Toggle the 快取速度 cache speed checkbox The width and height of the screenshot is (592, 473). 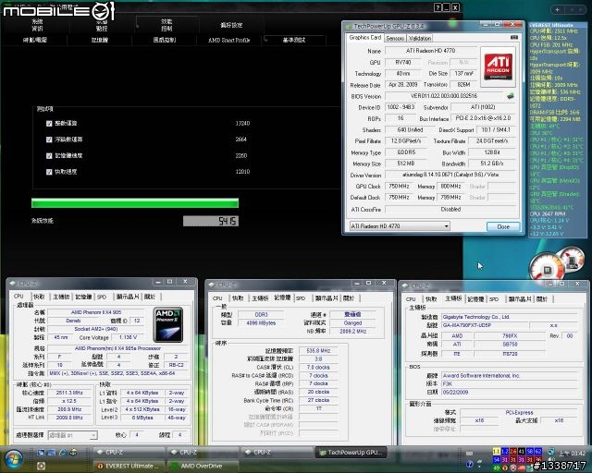(49, 172)
